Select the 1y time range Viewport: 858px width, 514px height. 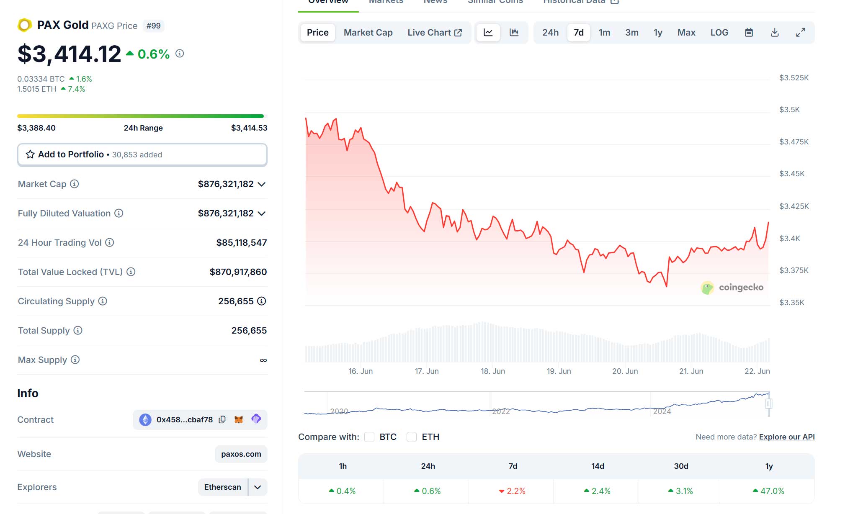click(x=658, y=32)
